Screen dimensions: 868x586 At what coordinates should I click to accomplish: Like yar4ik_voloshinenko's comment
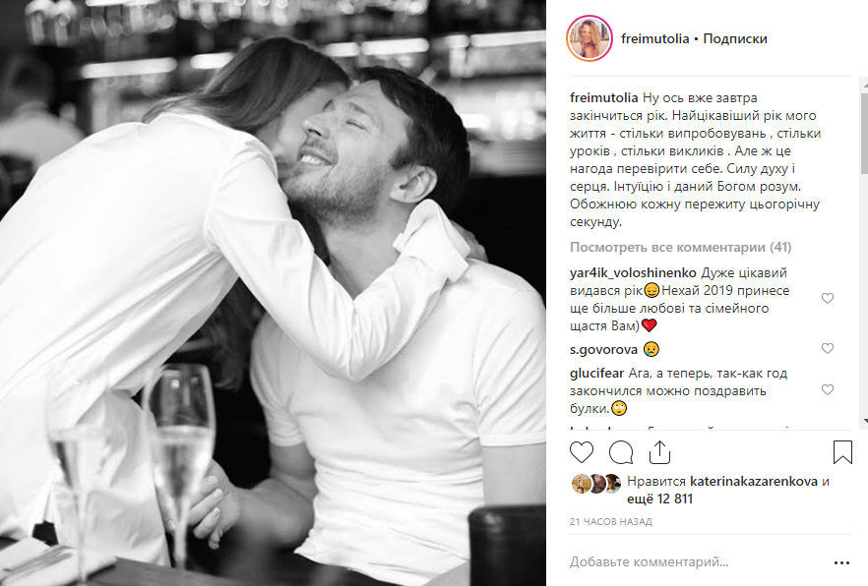(828, 299)
